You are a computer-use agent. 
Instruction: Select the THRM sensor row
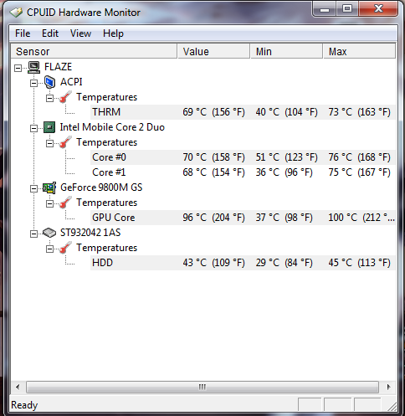click(x=243, y=112)
